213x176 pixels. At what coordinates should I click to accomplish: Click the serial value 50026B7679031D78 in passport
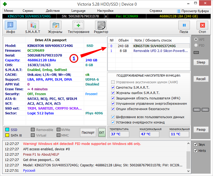[x=45, y=55]
